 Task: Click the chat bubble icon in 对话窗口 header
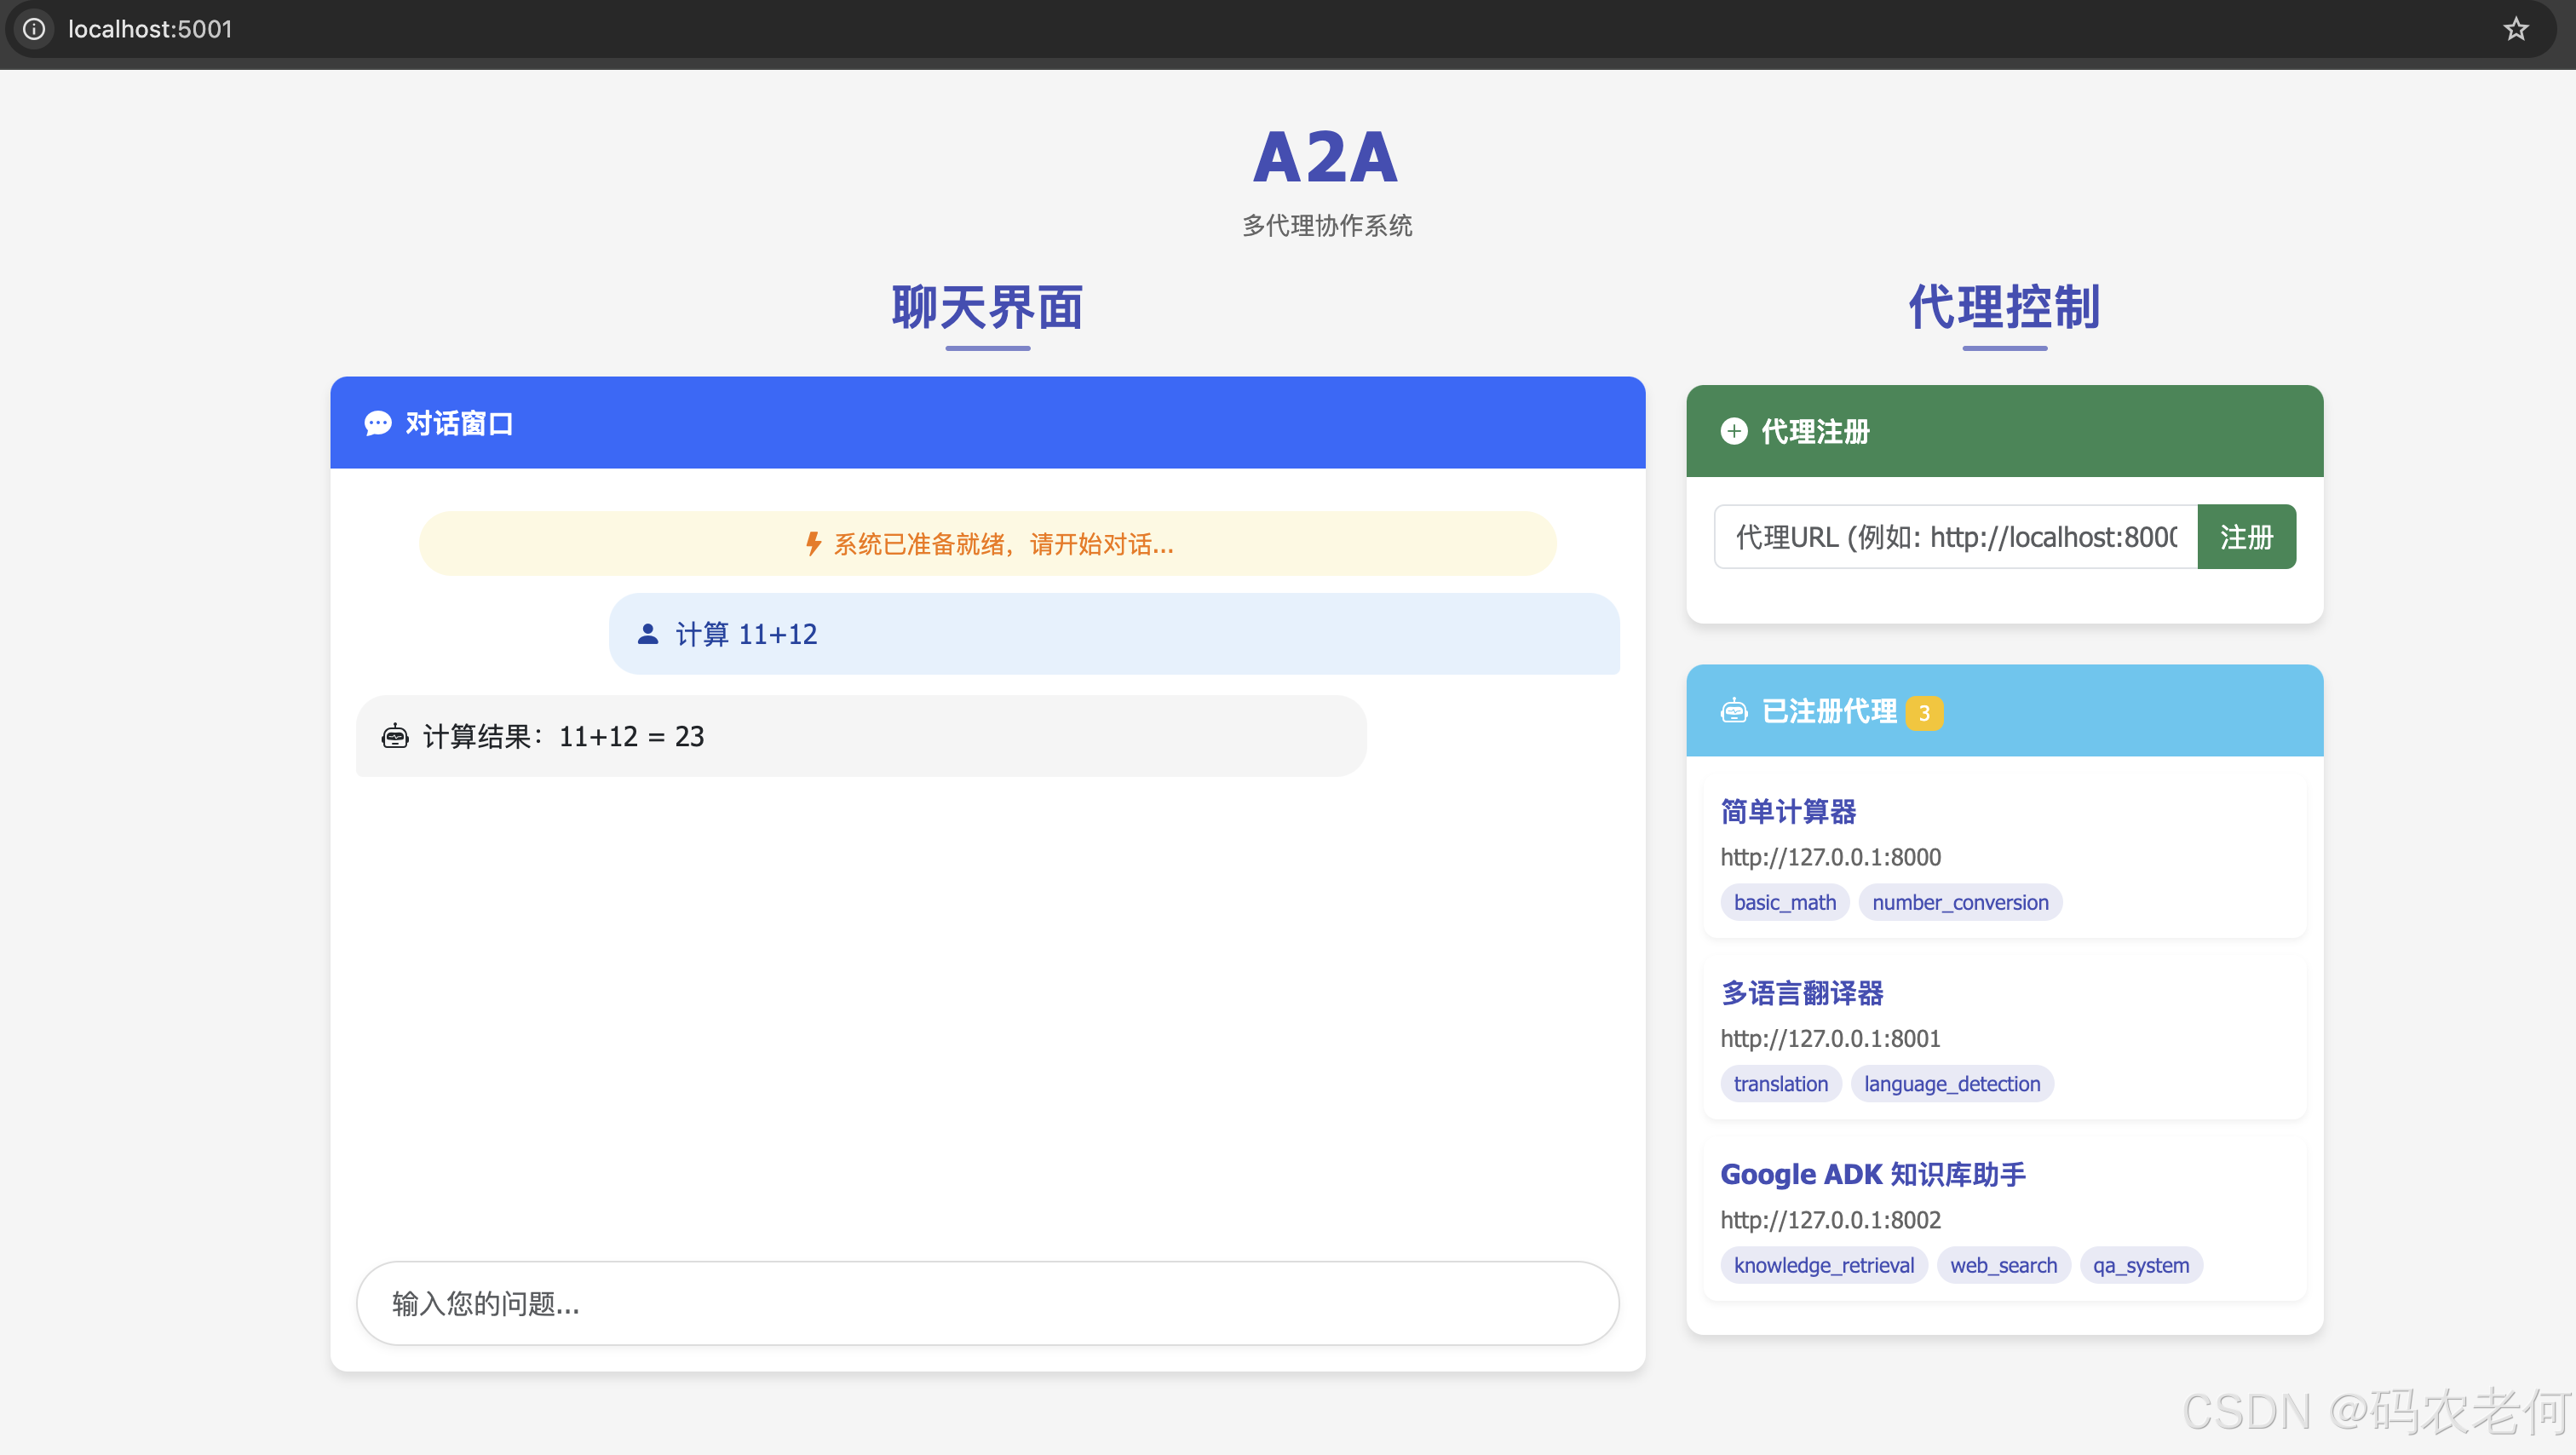pyautogui.click(x=377, y=423)
